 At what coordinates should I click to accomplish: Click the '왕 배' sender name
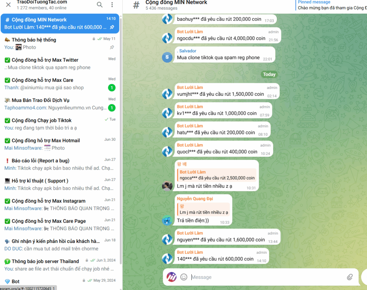coord(182,164)
